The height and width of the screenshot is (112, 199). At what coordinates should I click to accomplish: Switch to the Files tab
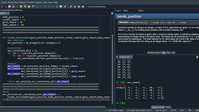(173, 53)
